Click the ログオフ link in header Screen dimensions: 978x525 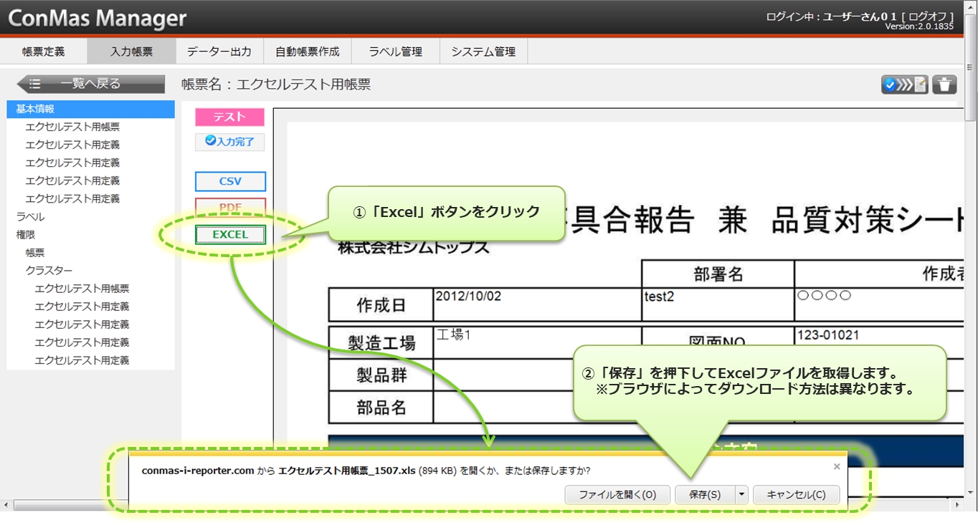[x=930, y=16]
